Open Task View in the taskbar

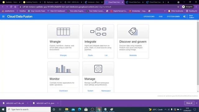tap(60, 109)
